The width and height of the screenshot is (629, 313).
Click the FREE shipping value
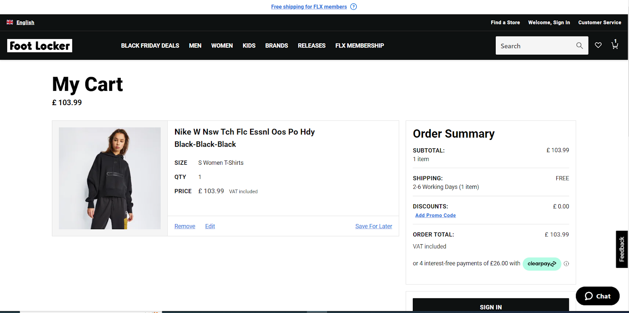click(x=562, y=178)
